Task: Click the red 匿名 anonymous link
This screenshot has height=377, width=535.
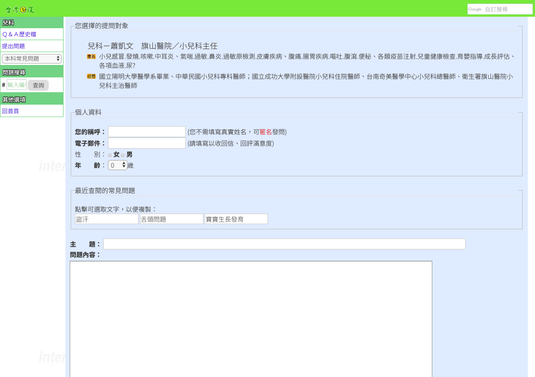Action: tap(266, 132)
